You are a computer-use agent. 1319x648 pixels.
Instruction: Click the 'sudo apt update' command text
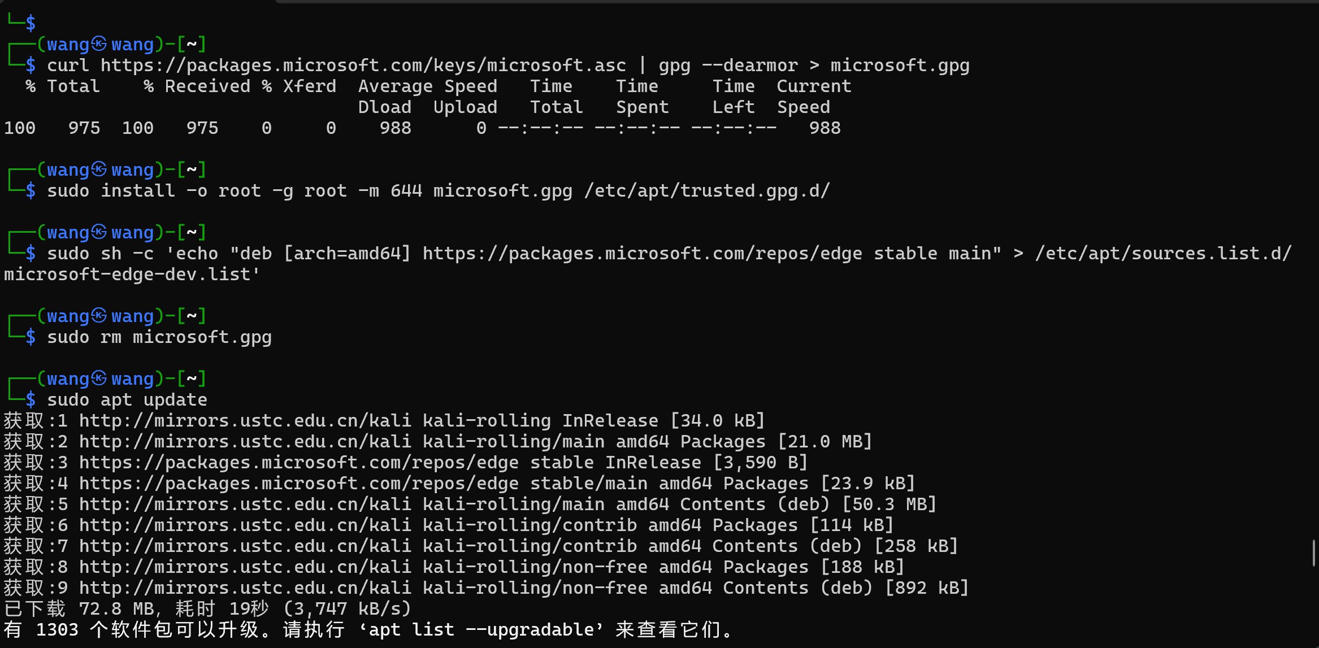(x=127, y=400)
